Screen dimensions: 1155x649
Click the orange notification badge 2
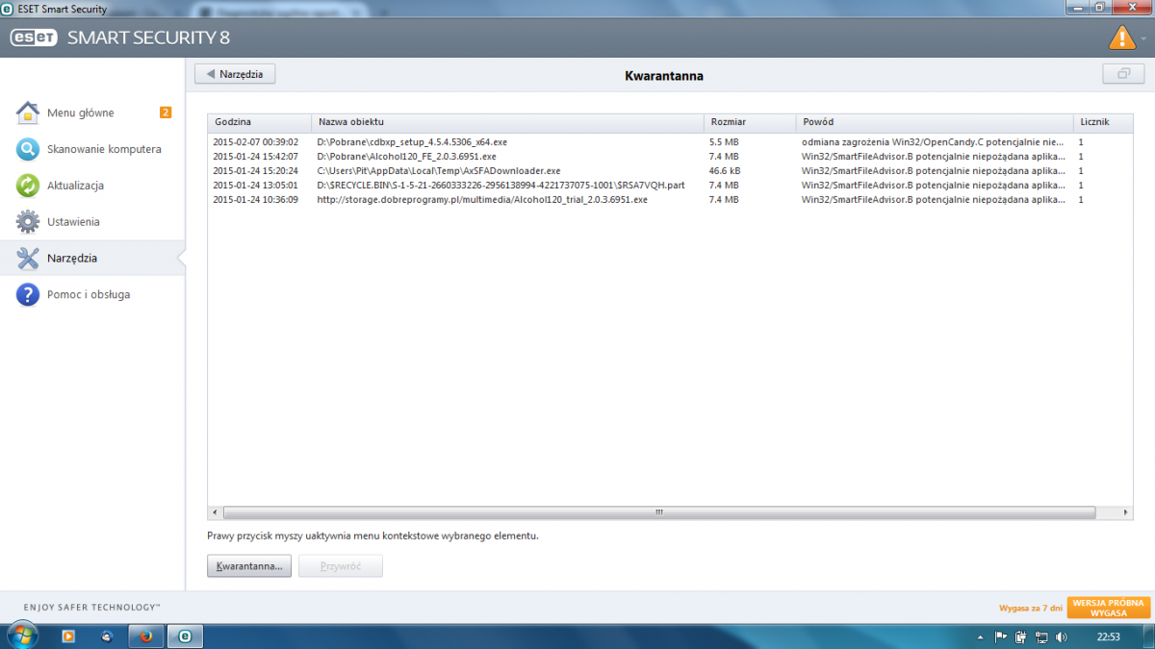click(166, 112)
